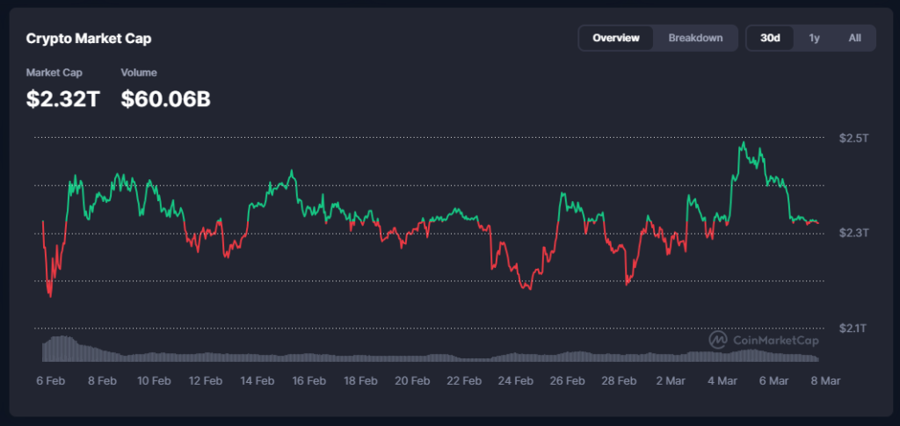Switch to the Breakdown tab
The height and width of the screenshot is (426, 900).
tap(695, 38)
